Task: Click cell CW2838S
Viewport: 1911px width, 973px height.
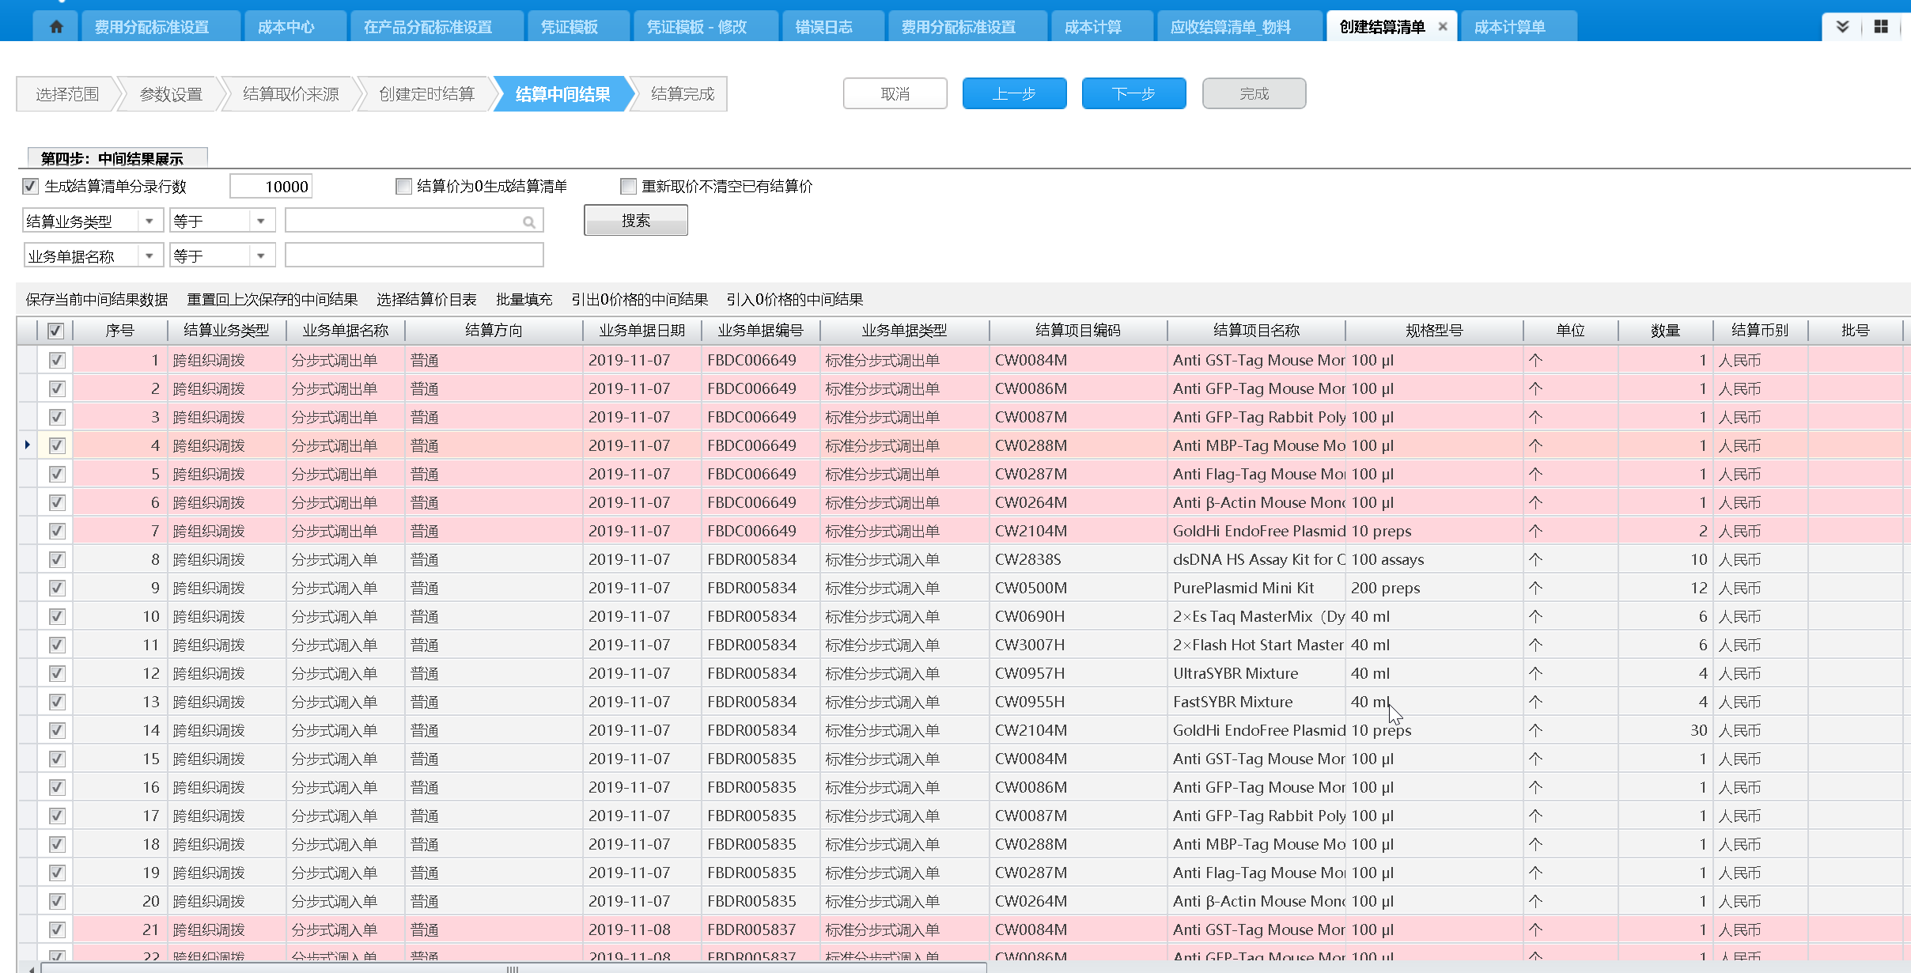Action: 1078,559
